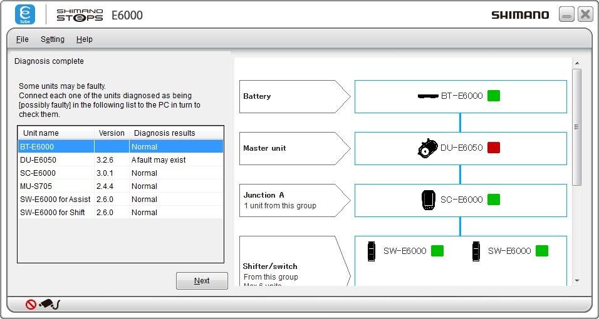Click the first SW-E6000 switch icon
Viewport: 599px width, 319px height.
point(371,251)
